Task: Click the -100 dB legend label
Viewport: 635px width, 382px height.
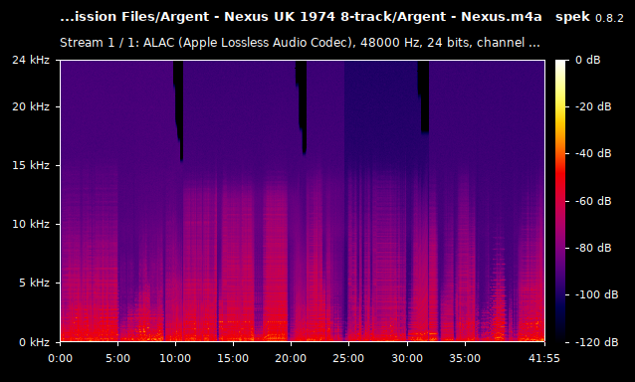Action: (x=596, y=294)
